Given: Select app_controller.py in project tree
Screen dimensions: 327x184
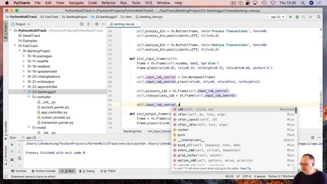Looking at the screenshot, I should [x=54, y=112].
